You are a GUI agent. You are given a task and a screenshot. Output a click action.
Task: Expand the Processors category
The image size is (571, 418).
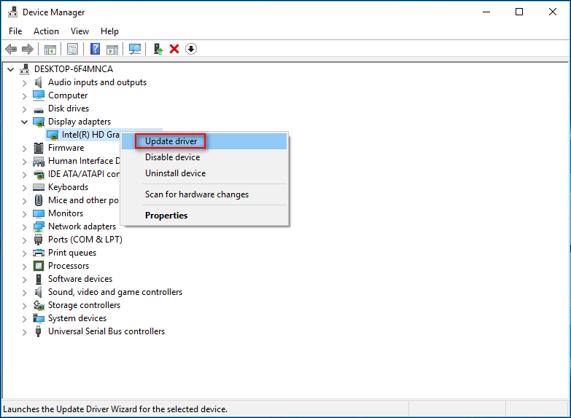pos(24,267)
